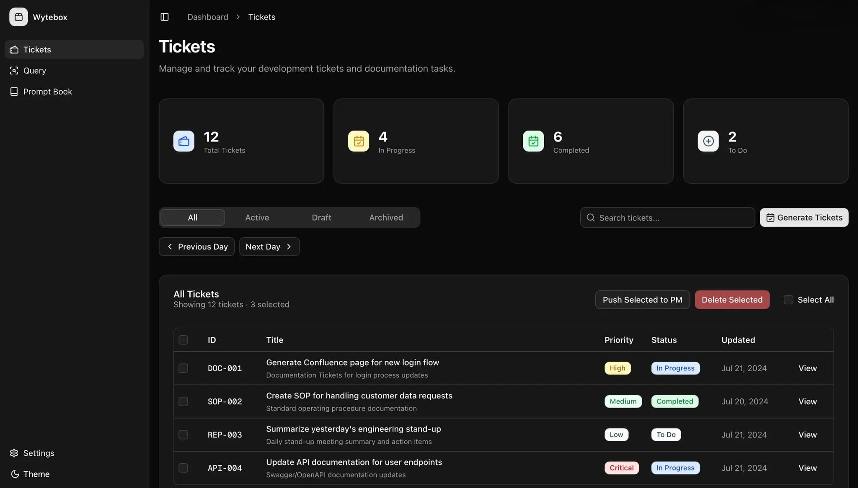Check the REP-003 row checkbox
The width and height of the screenshot is (858, 488).
[183, 434]
